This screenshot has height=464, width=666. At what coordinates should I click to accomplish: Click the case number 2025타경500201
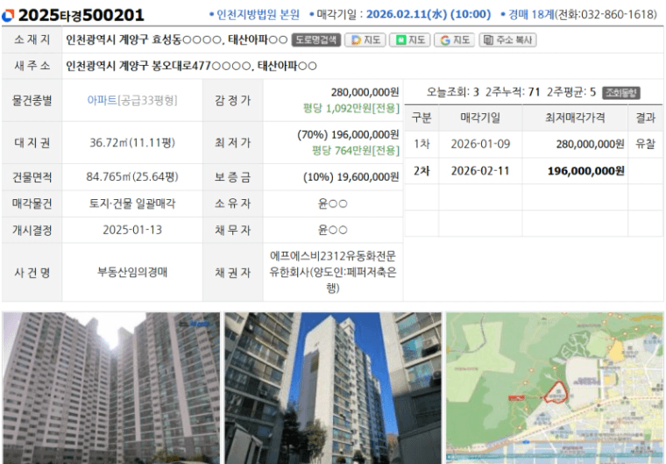[81, 15]
